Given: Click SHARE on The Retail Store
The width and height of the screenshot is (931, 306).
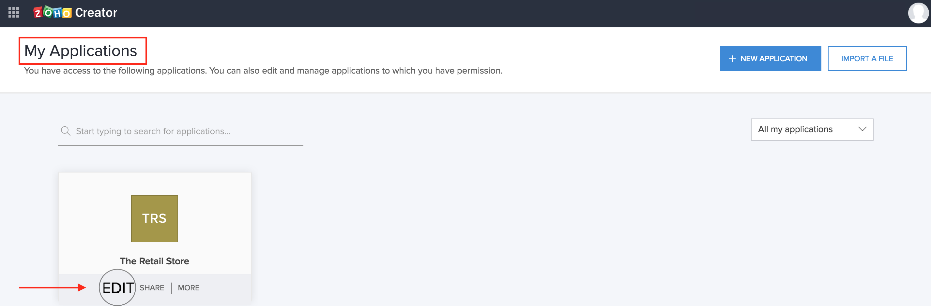Looking at the screenshot, I should tap(152, 287).
